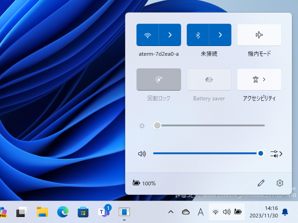Switch IME input mode indicator A
The height and width of the screenshot is (223, 298).
201,212
